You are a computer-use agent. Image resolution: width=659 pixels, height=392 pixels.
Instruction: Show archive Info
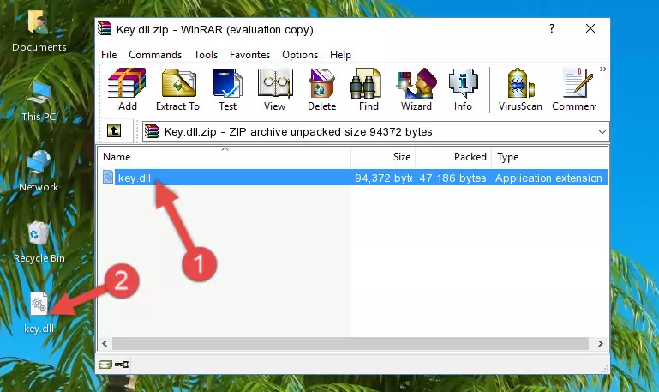coord(463,90)
